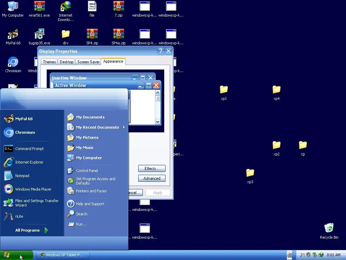The width and height of the screenshot is (346, 260).
Task: Open the xp1 folder
Action: tap(224, 93)
